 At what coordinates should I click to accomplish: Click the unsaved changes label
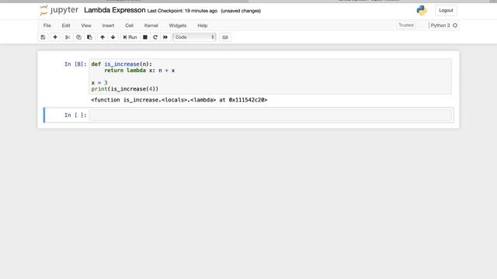point(241,11)
